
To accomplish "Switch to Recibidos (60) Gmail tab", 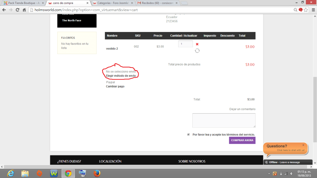I will 157,3.
